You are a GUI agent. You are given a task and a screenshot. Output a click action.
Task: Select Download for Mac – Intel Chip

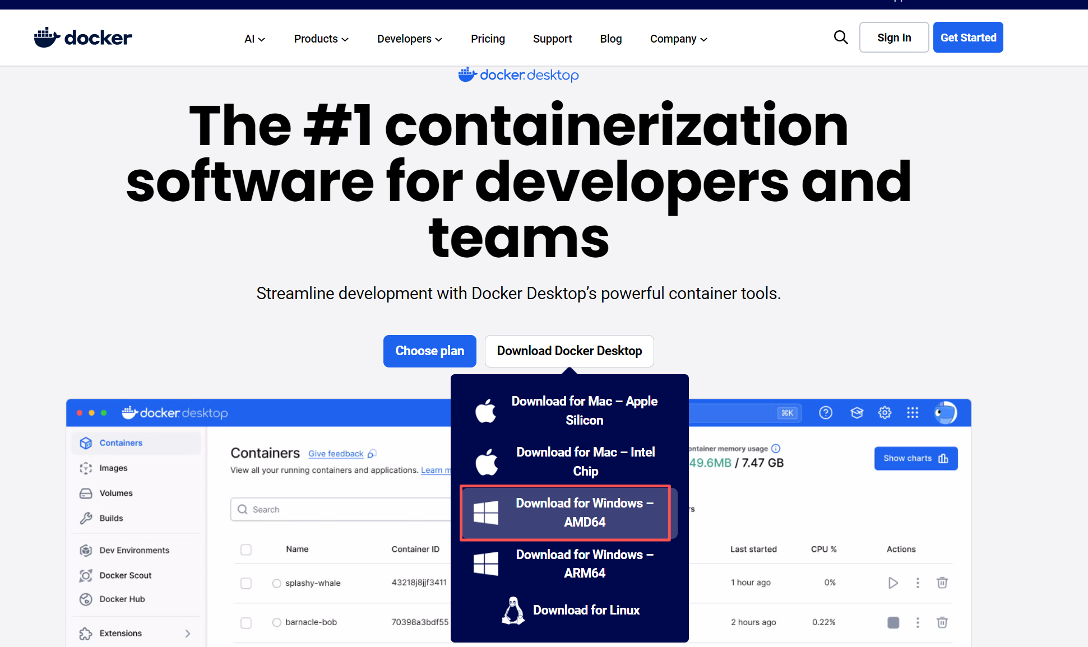click(x=570, y=462)
